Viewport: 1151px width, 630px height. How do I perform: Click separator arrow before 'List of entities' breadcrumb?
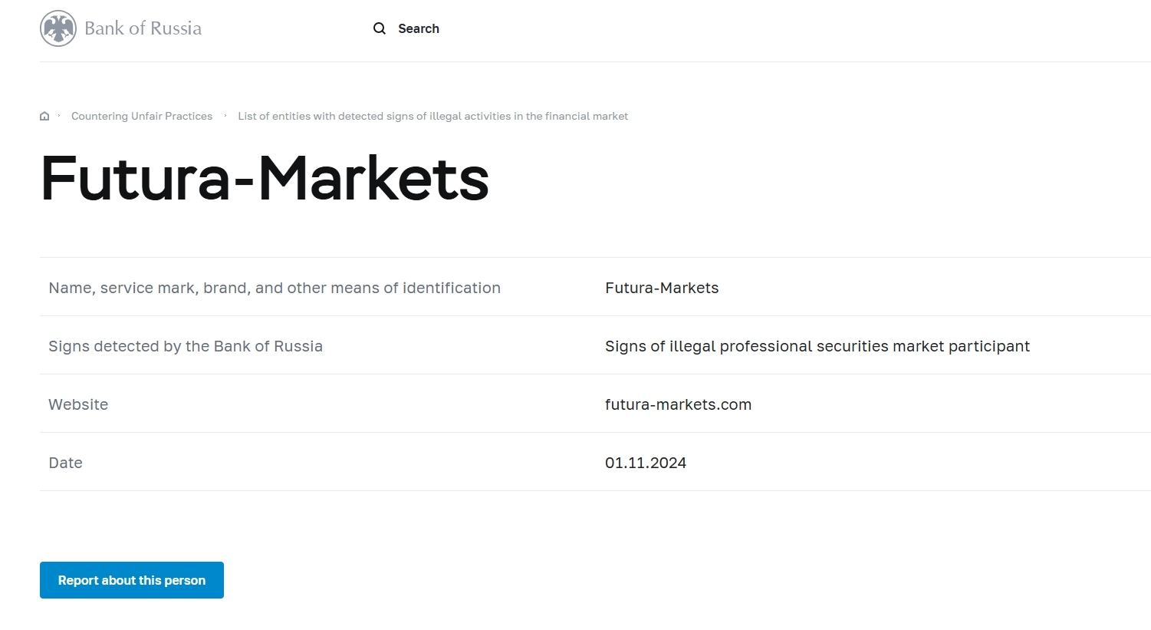click(x=225, y=116)
